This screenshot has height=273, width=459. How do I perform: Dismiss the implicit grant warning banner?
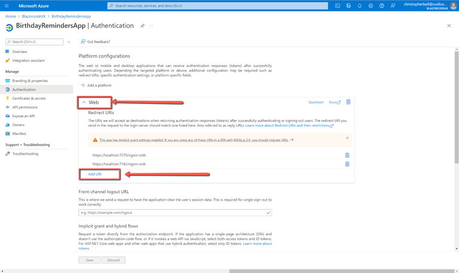(347, 138)
